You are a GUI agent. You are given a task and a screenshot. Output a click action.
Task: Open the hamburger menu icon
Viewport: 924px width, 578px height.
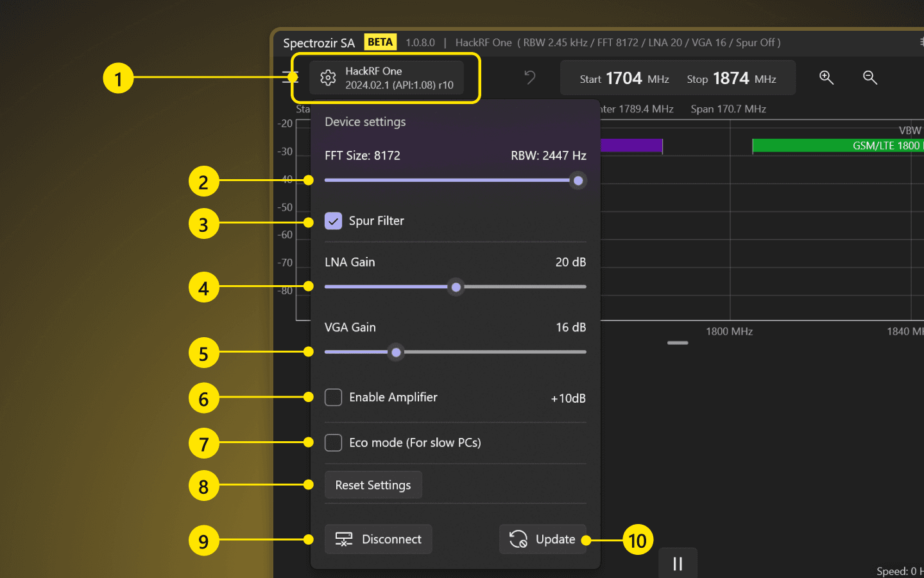click(x=289, y=78)
